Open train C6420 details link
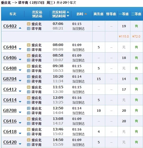 (x=10, y=142)
